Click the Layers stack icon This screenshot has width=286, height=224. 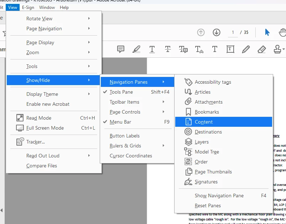tap(188, 142)
